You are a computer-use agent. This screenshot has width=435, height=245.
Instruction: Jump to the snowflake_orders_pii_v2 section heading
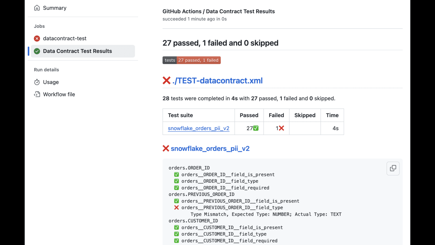click(210, 148)
